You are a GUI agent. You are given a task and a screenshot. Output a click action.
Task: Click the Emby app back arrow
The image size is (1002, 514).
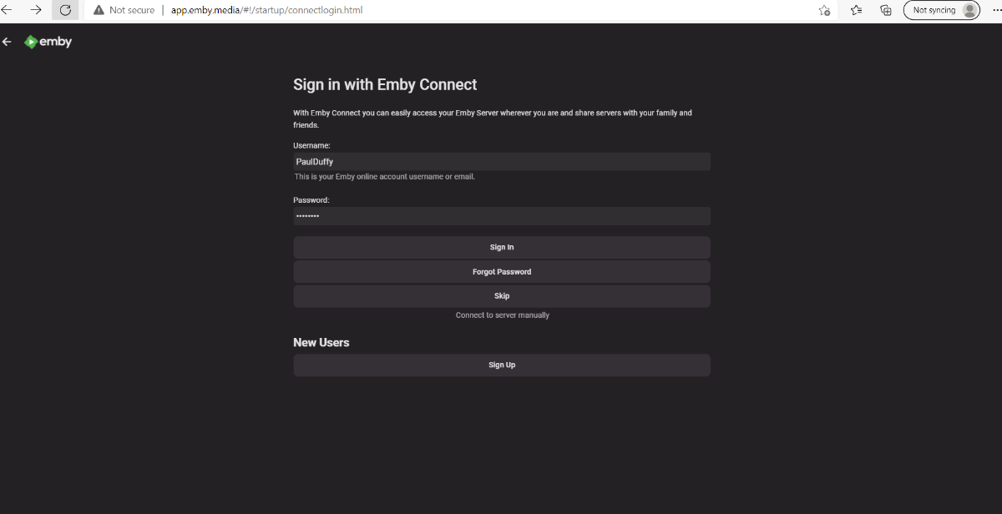7,42
